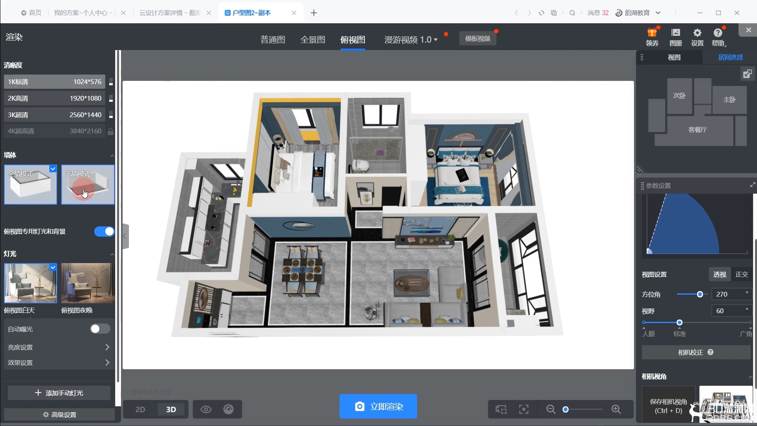Image resolution: width=757 pixels, height=426 pixels.
Task: Click the eye preview icon
Action: point(206,409)
